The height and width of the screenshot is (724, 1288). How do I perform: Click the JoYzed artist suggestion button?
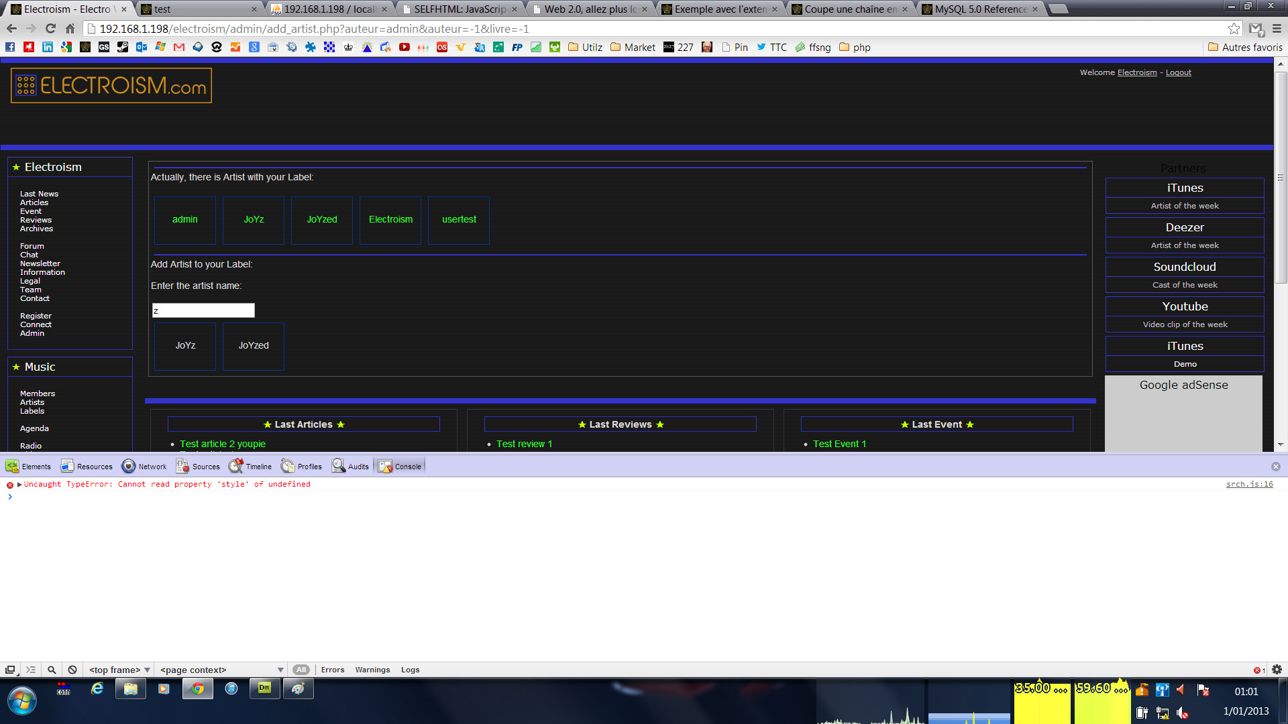point(254,346)
